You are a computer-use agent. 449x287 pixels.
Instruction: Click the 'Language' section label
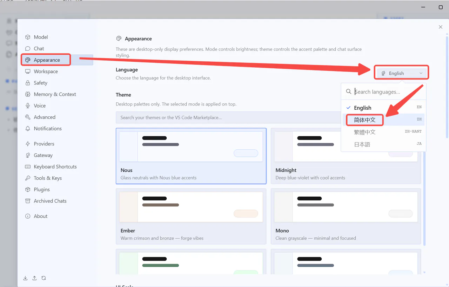coord(127,70)
